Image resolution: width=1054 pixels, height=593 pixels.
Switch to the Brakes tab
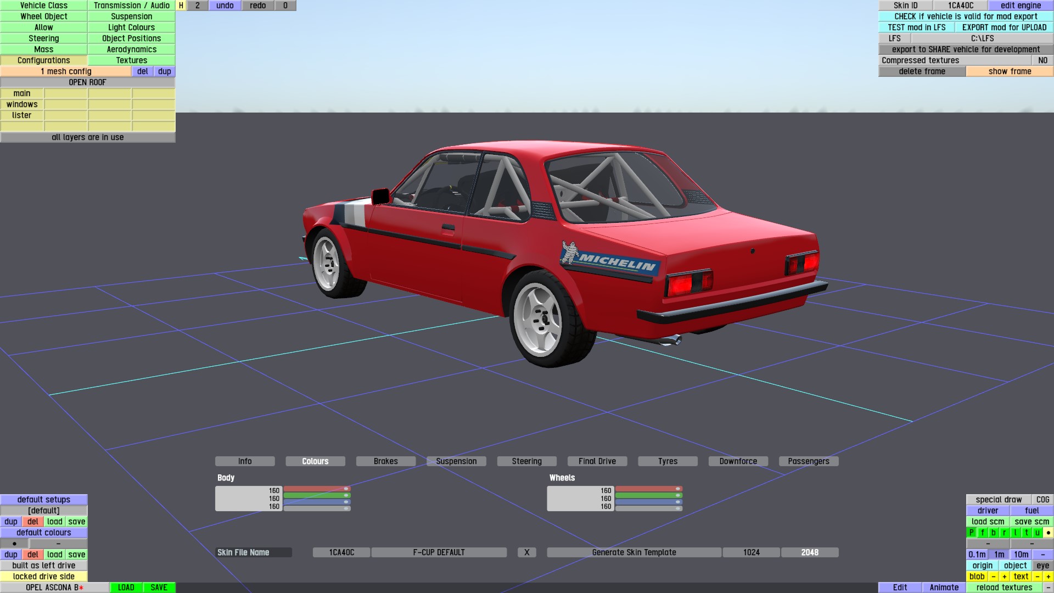pyautogui.click(x=385, y=461)
